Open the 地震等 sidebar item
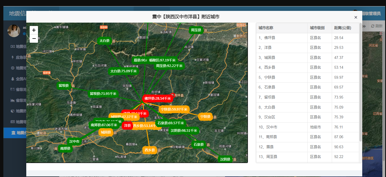 [x=18, y=122]
